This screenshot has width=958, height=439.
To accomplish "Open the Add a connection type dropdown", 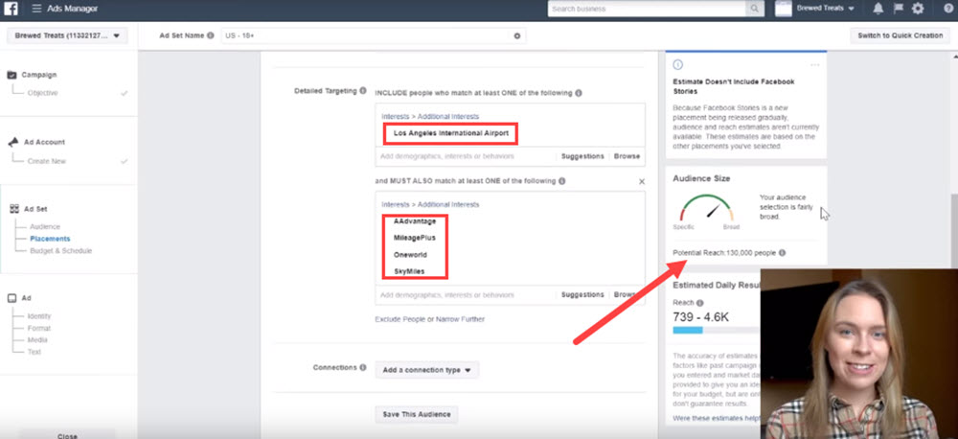I will [426, 370].
